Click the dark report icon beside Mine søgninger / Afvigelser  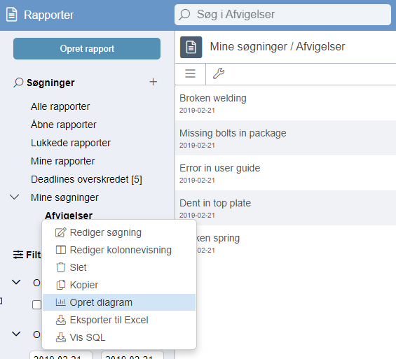point(191,47)
